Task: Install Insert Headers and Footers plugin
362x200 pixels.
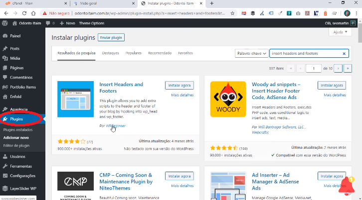Action: click(x=180, y=86)
